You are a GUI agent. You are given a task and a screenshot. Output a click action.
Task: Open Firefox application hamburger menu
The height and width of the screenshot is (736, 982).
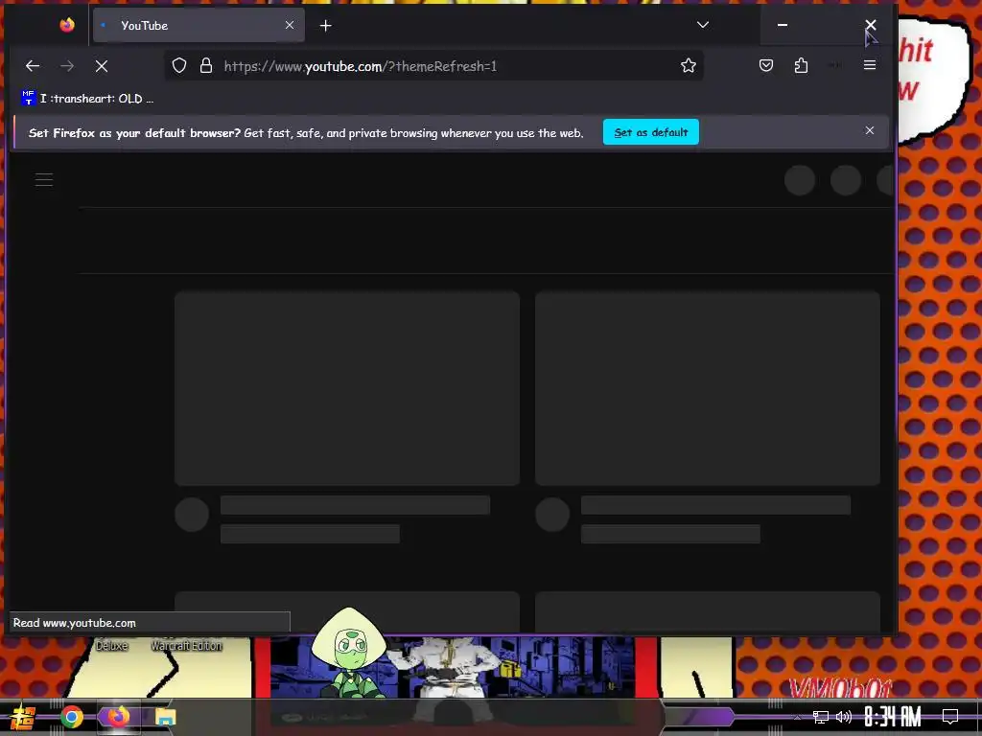click(869, 65)
